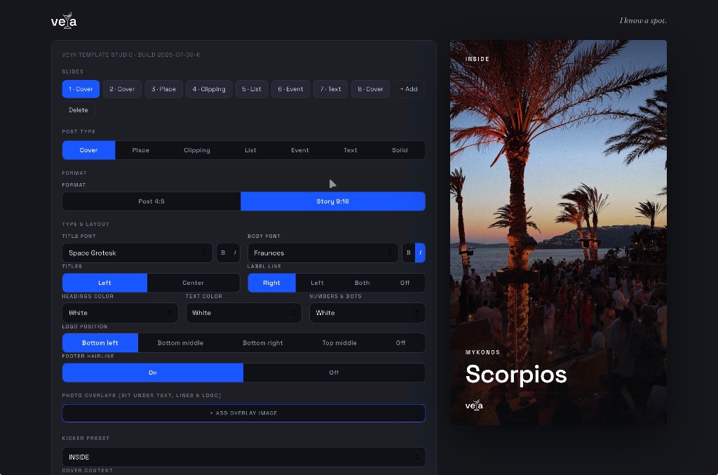This screenshot has height=475, width=718.
Task: Delete the current slide
Action: coord(79,110)
